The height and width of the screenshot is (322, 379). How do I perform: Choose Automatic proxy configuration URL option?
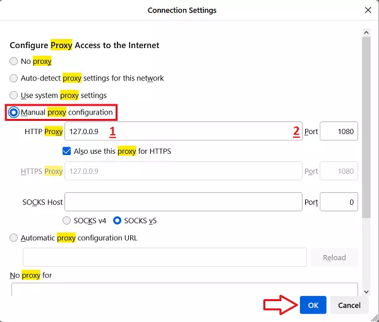click(15, 238)
